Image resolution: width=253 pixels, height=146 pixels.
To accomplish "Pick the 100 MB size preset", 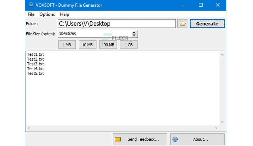I will [108, 45].
